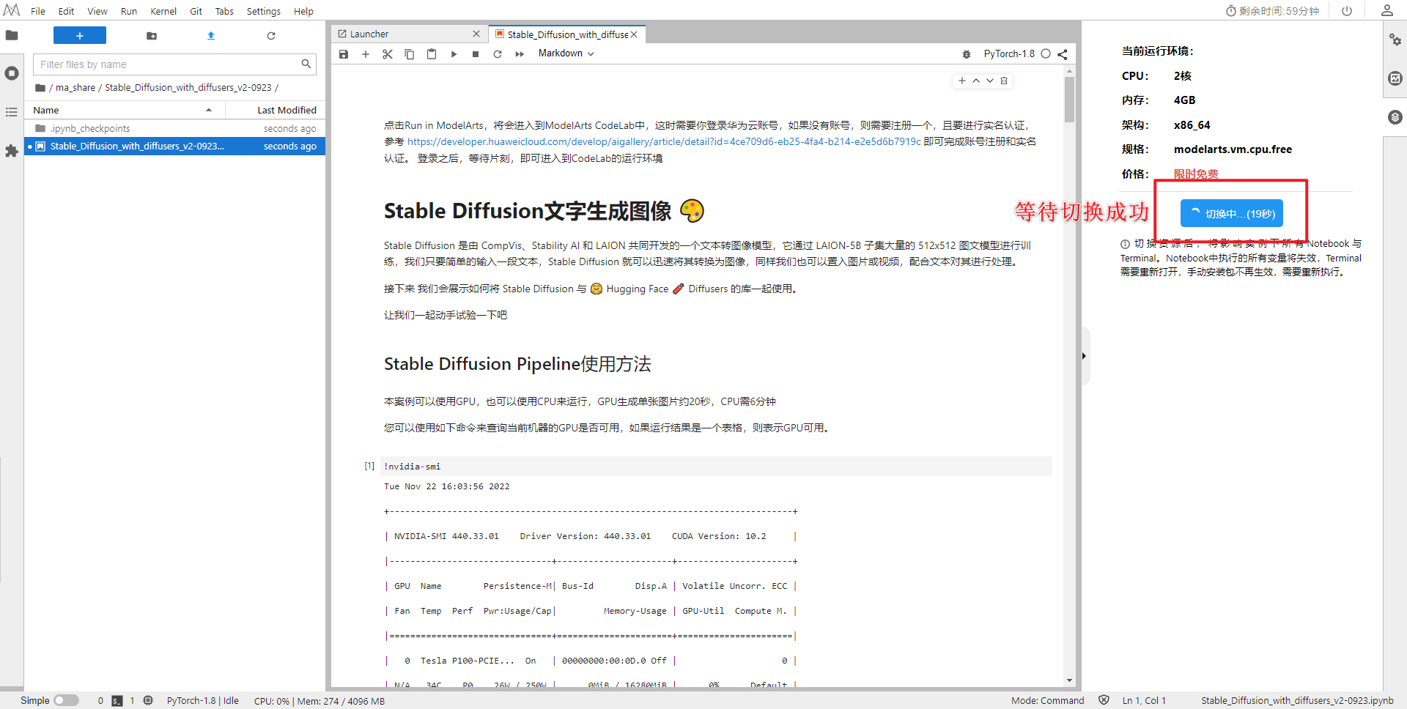
Task: Click the blue 切换中 switching button
Action: [x=1232, y=213]
